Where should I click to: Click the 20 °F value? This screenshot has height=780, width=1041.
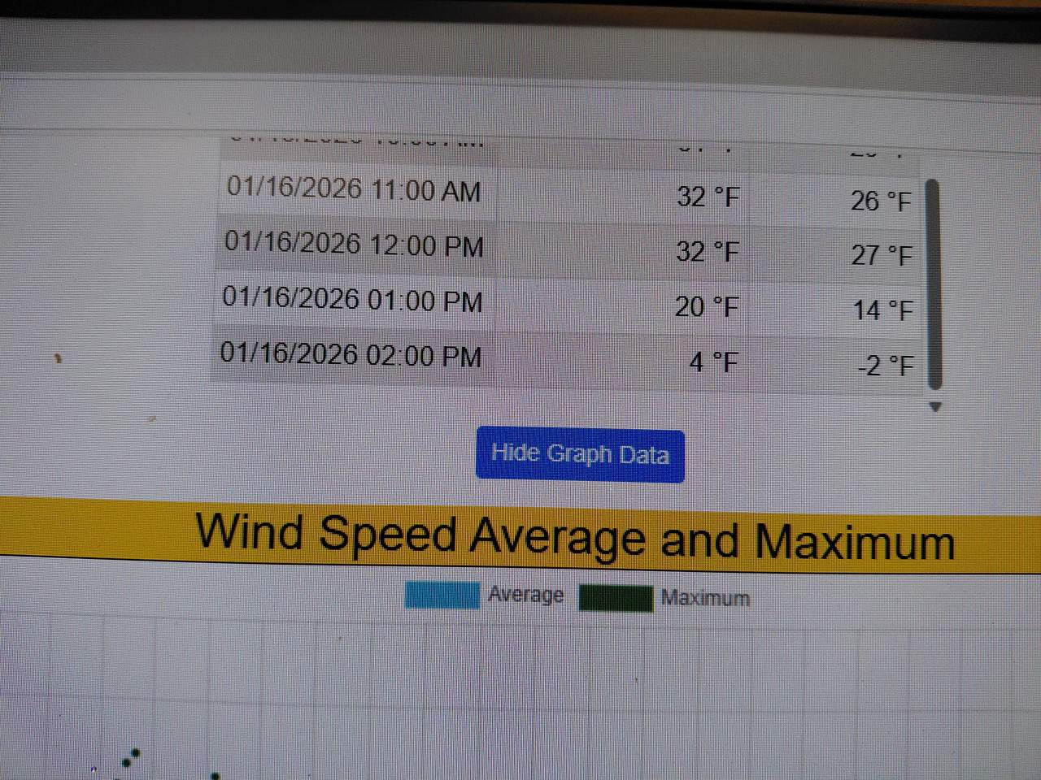[706, 307]
